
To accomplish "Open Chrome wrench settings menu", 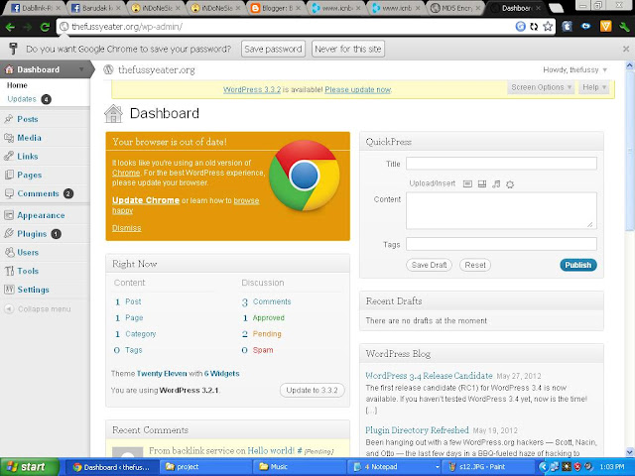I will (624, 27).
